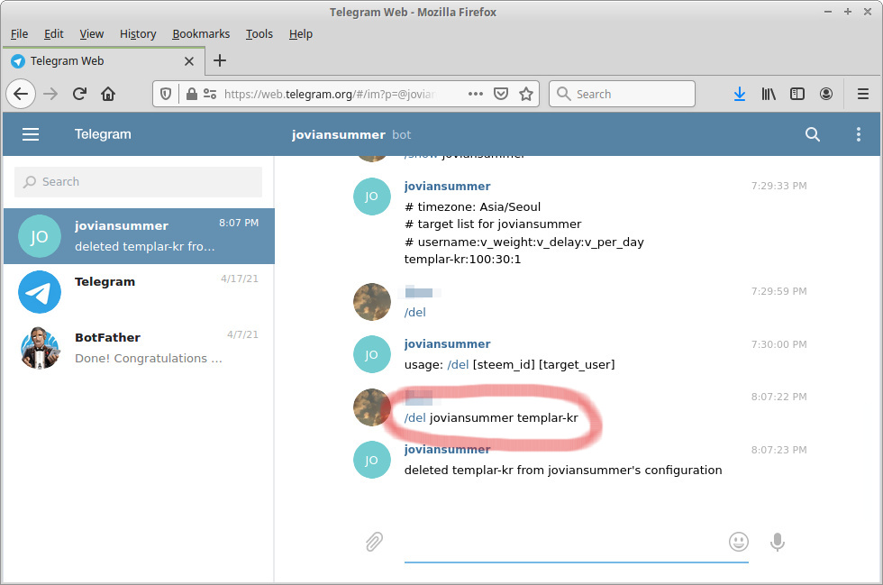The width and height of the screenshot is (883, 585).
Task: Open the Firefox application menu
Action: click(x=863, y=94)
